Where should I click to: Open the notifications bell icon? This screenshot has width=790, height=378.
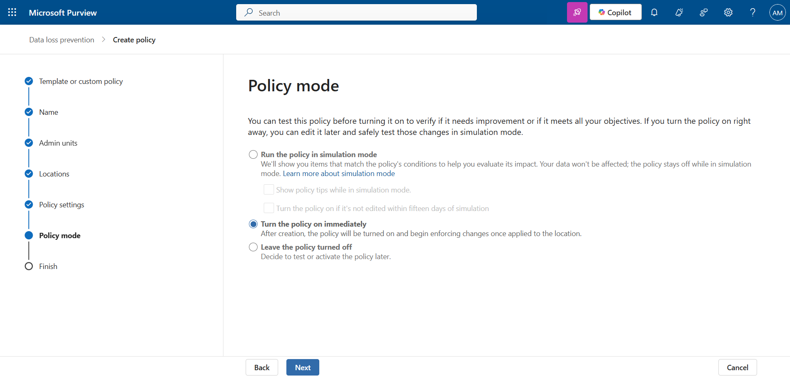click(x=654, y=12)
